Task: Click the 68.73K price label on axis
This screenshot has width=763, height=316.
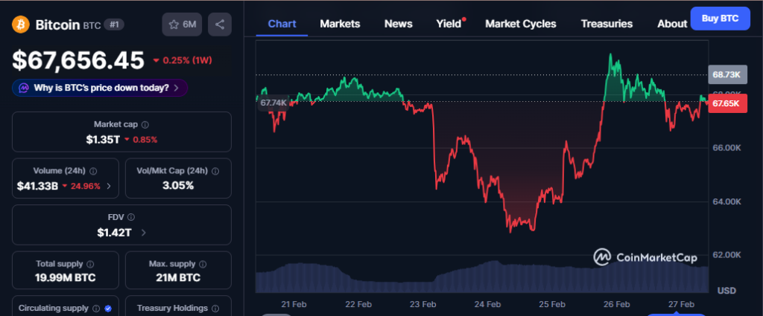Action: tap(725, 75)
